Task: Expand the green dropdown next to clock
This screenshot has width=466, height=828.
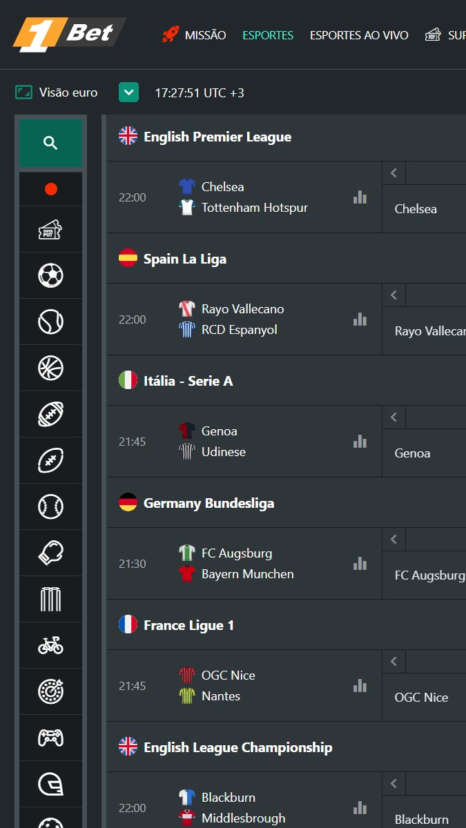Action: pos(128,92)
